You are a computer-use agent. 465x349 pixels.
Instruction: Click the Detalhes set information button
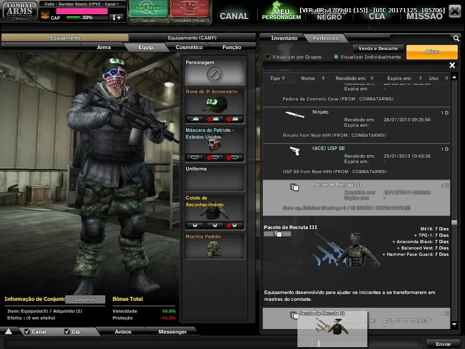[85, 299]
